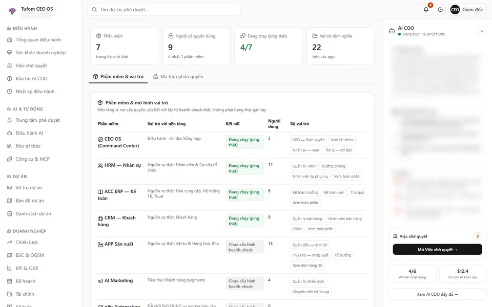Click the Chuyên viên nội dung chip

tap(311, 292)
